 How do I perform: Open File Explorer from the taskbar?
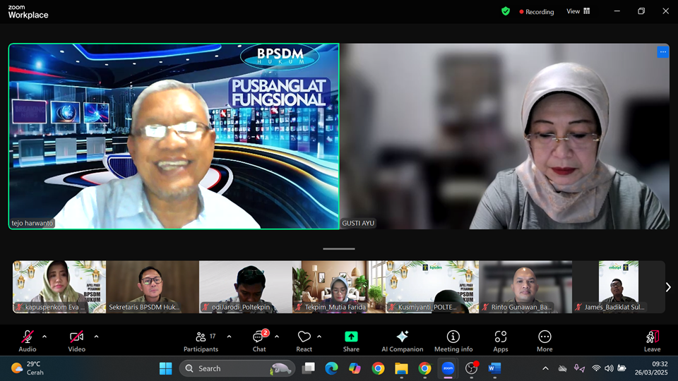click(x=401, y=368)
